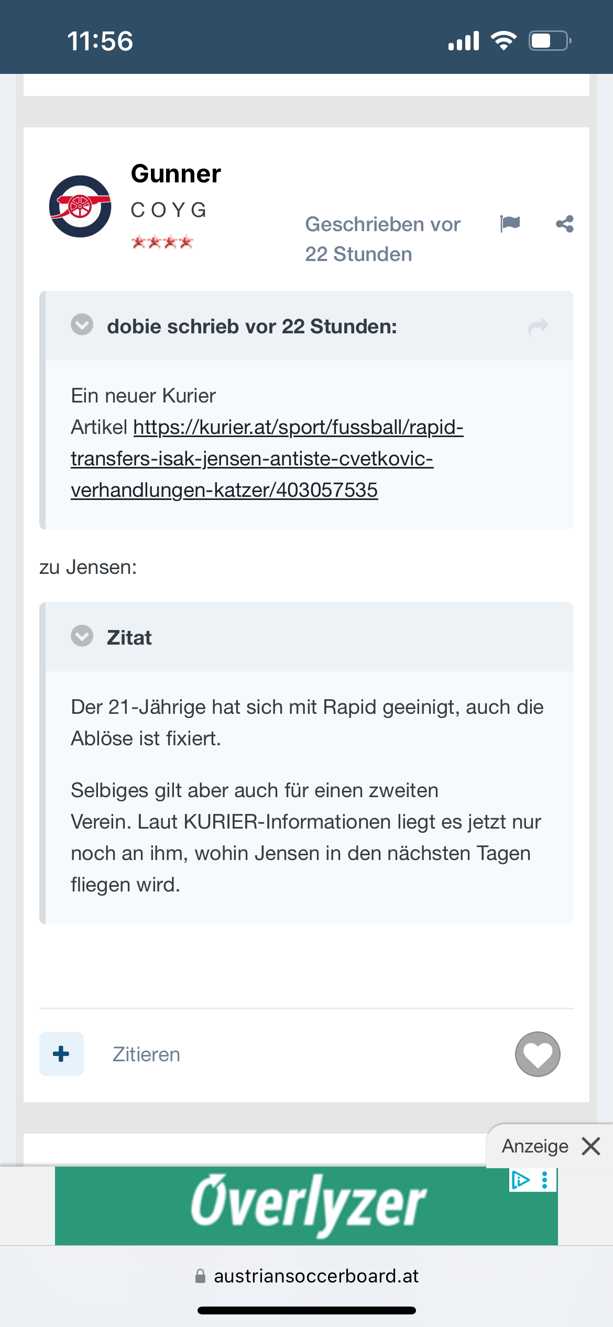The image size is (613, 1327).
Task: Tap the austriansoccerboard.at address bar
Action: point(306,1276)
